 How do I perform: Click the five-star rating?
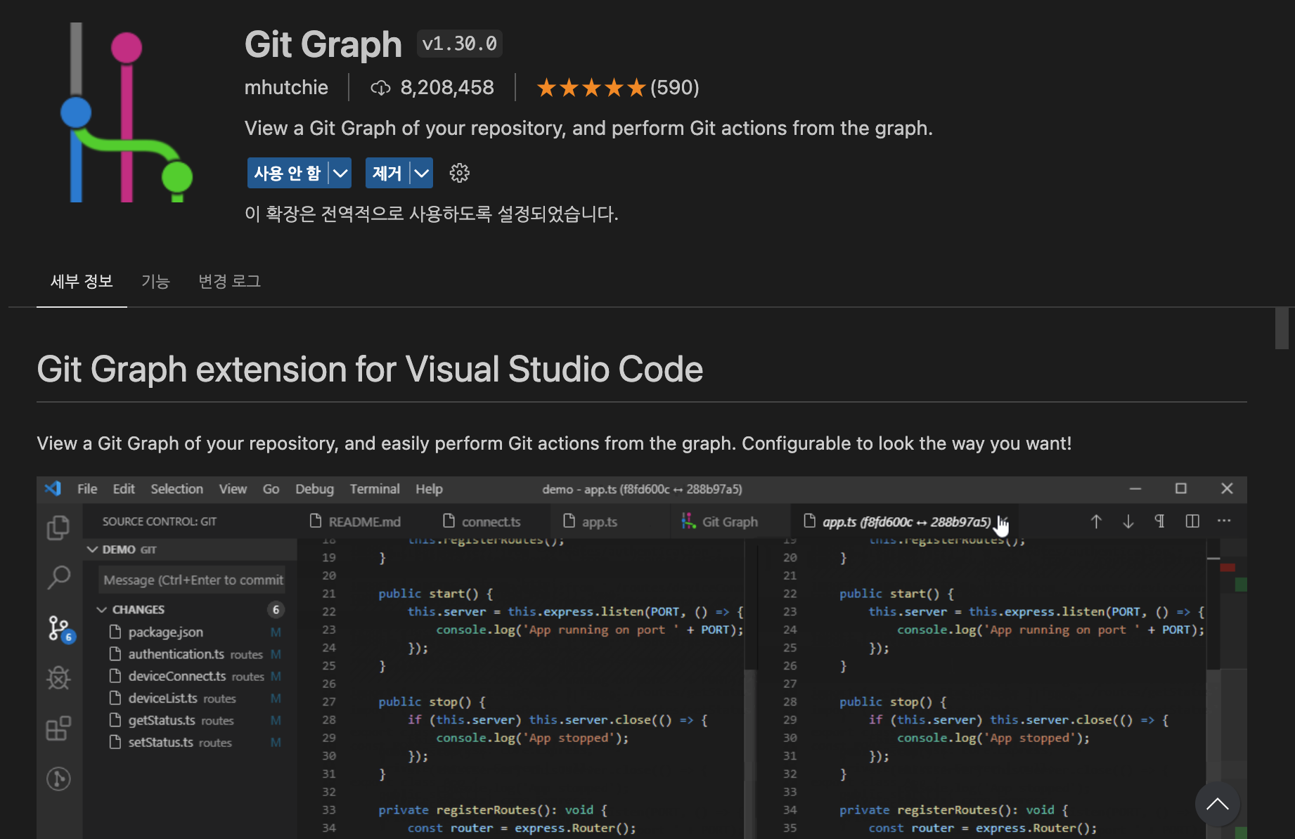coord(591,88)
